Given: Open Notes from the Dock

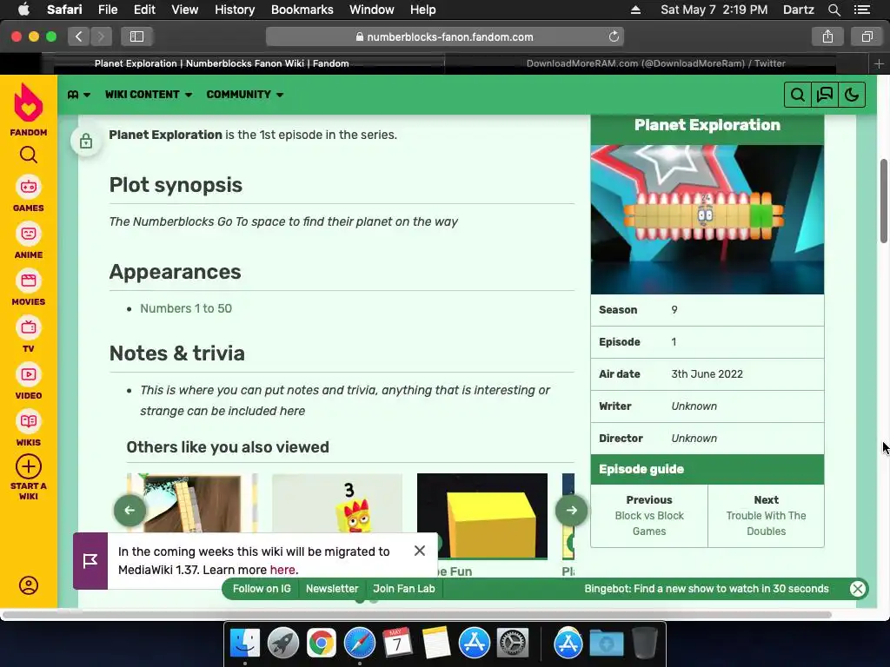Looking at the screenshot, I should tap(436, 644).
